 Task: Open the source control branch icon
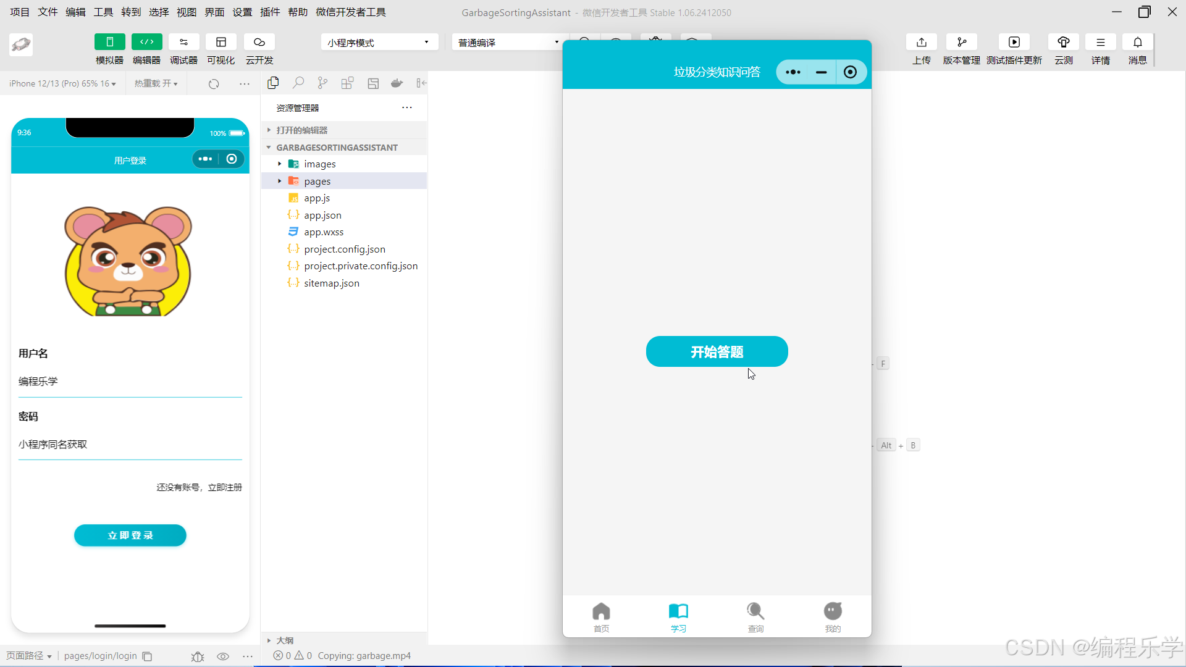pos(322,83)
